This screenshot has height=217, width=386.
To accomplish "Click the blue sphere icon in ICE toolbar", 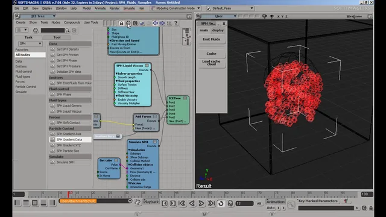I will click(142, 23).
